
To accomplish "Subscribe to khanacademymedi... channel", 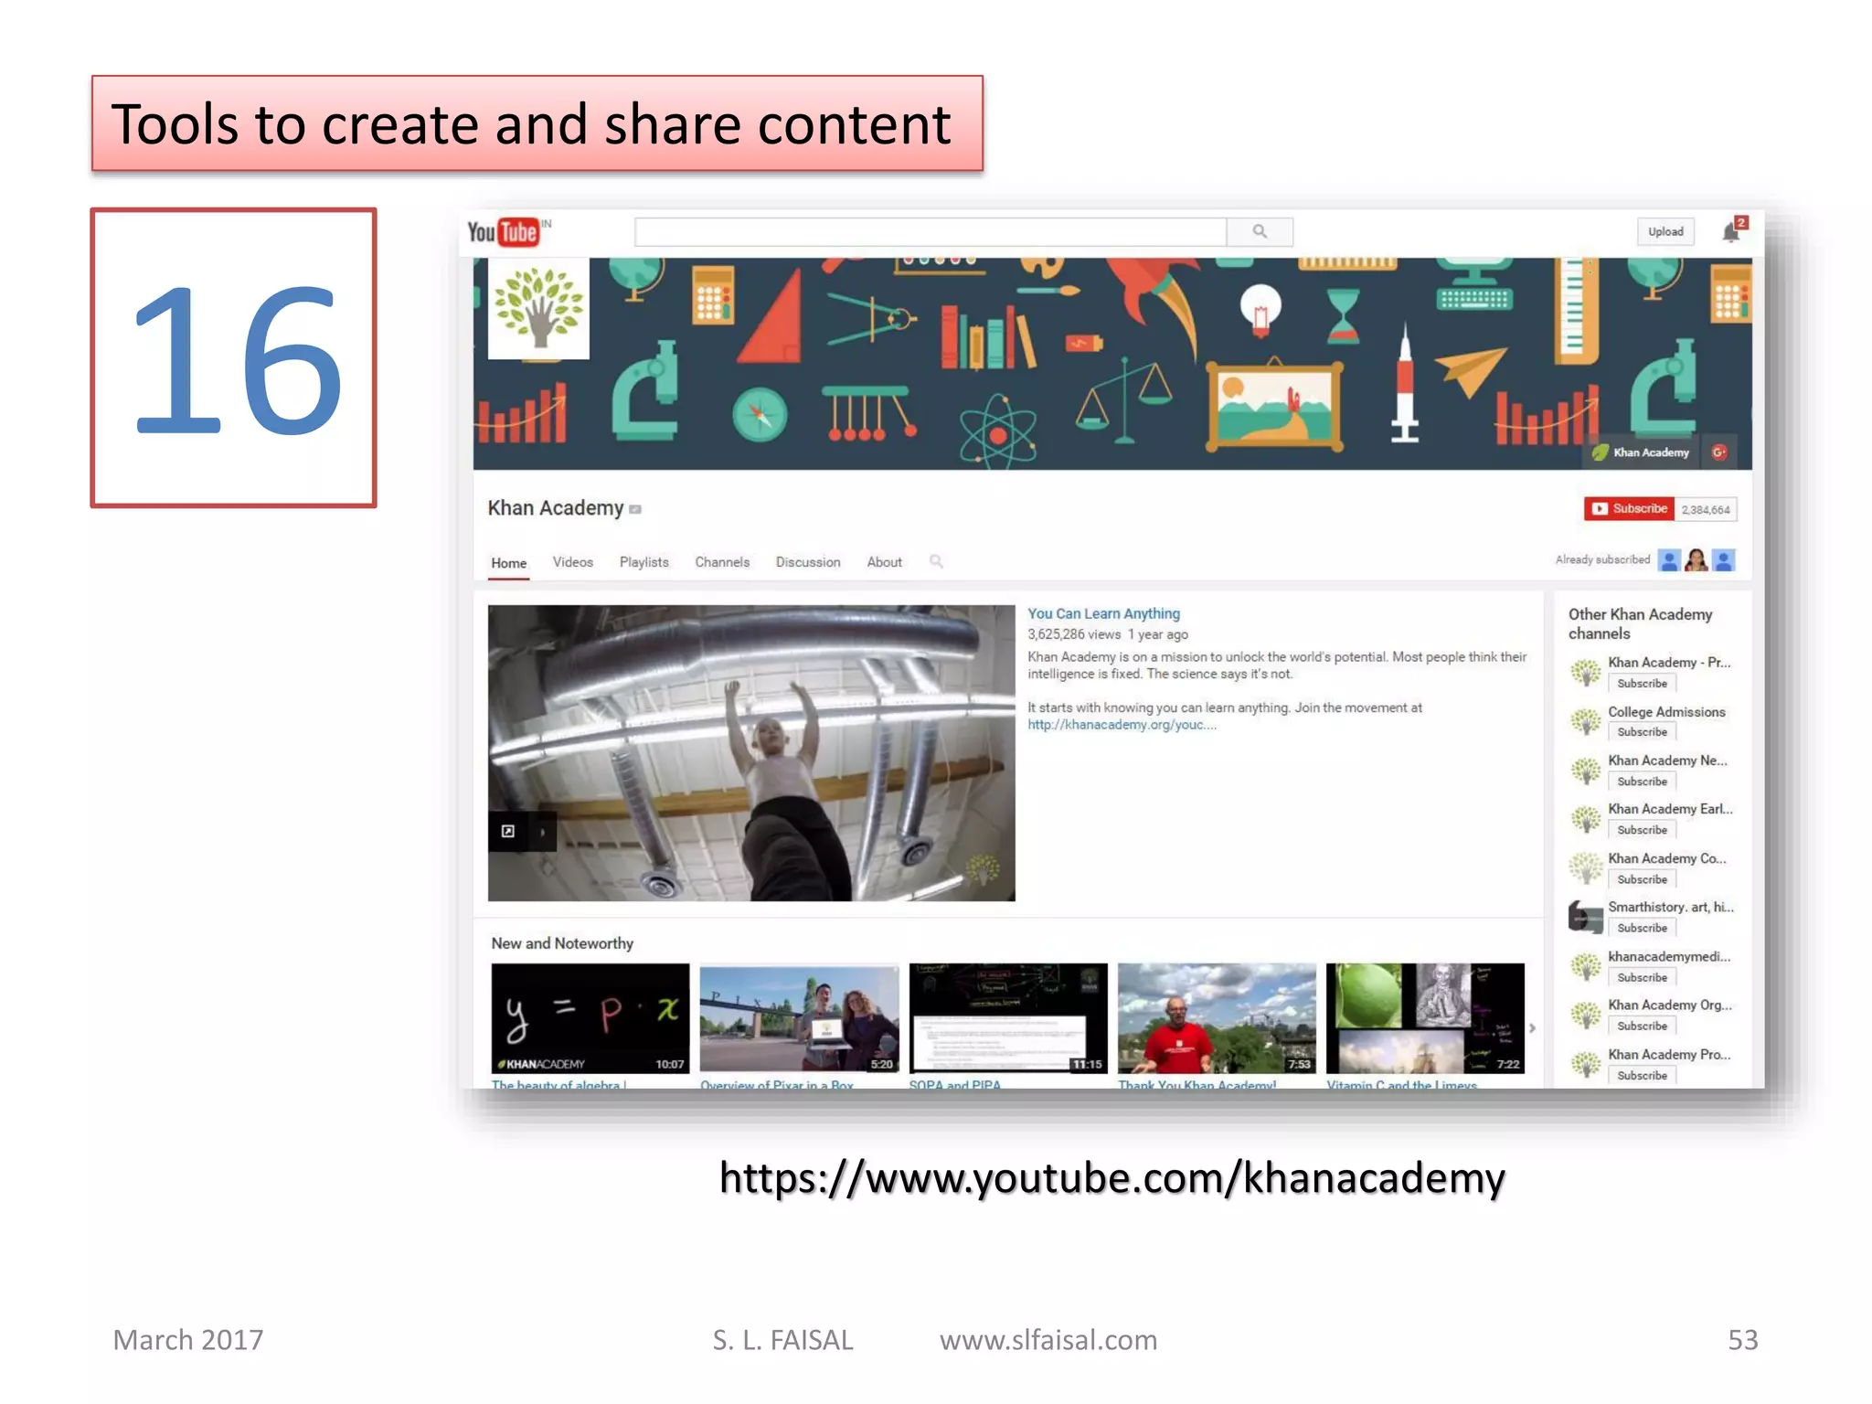I will (1642, 977).
